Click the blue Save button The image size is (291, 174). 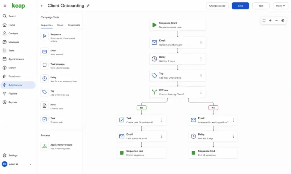point(240,6)
